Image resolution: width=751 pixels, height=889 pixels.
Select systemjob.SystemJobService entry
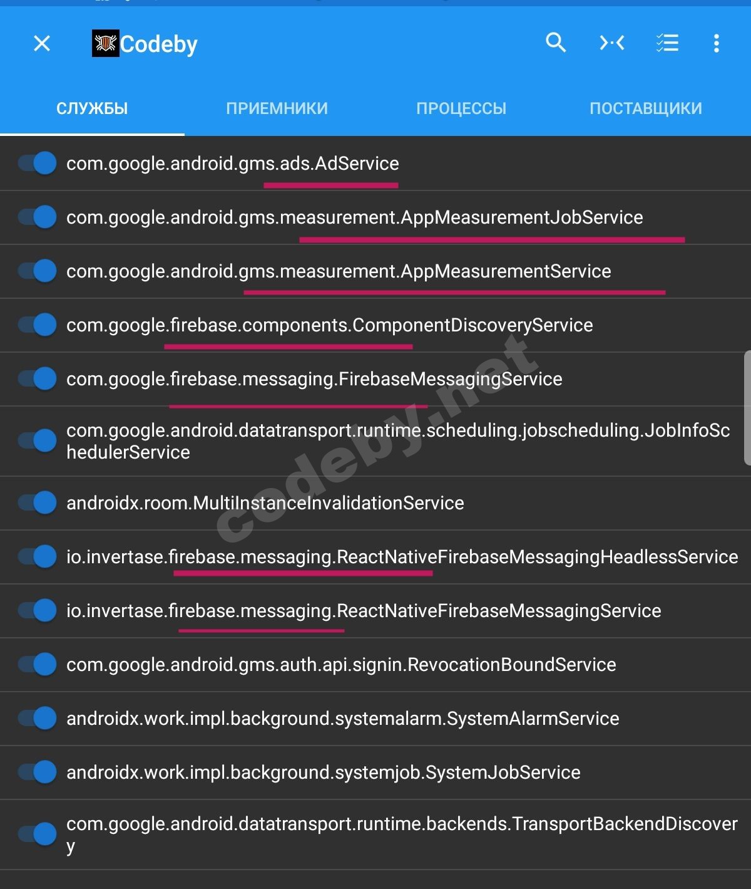tap(324, 772)
